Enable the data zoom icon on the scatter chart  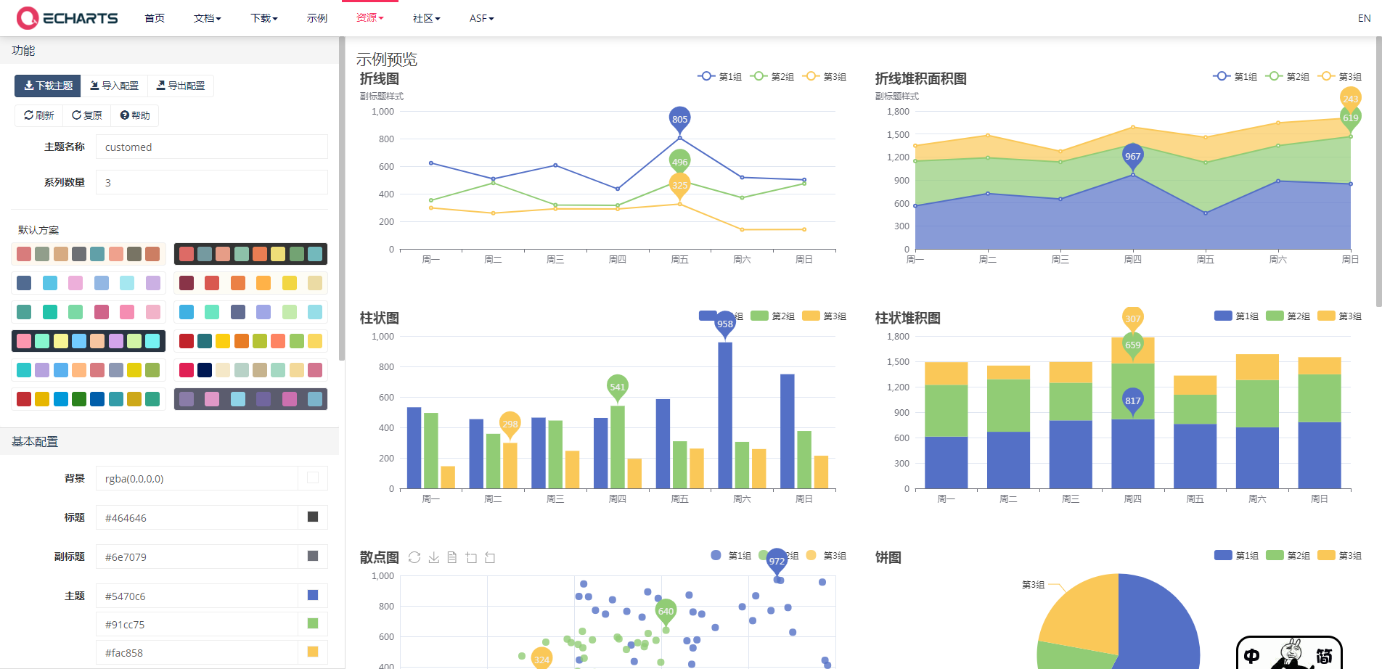pyautogui.click(x=471, y=557)
